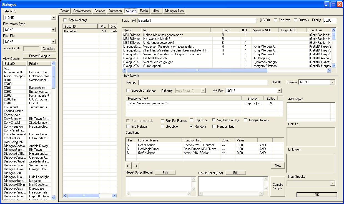
Task: Confirm with the OK button
Action: click(317, 195)
